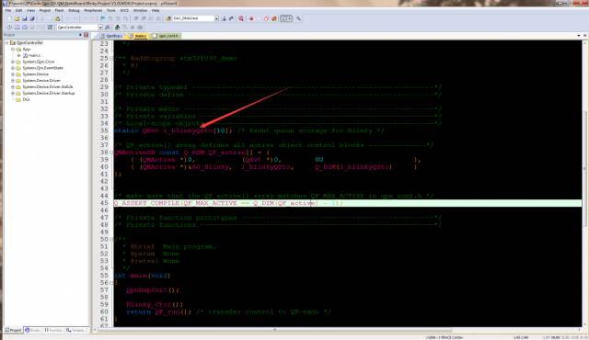This screenshot has width=589, height=340.
Task: Click the New file toolbar icon
Action: point(9,18)
